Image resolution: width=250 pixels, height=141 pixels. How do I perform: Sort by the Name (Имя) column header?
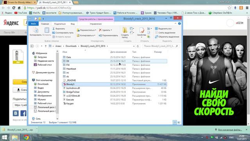65,52
